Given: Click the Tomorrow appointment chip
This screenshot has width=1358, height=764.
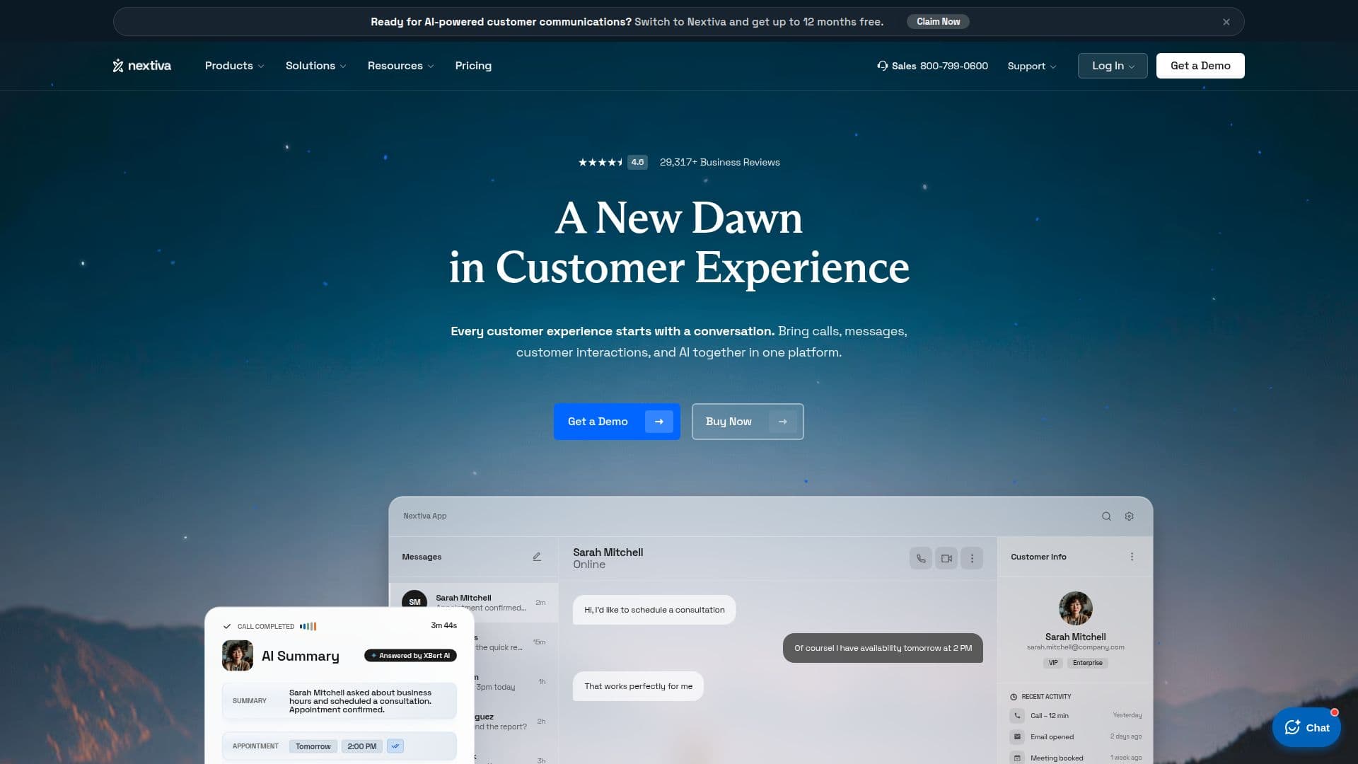Looking at the screenshot, I should 313,746.
